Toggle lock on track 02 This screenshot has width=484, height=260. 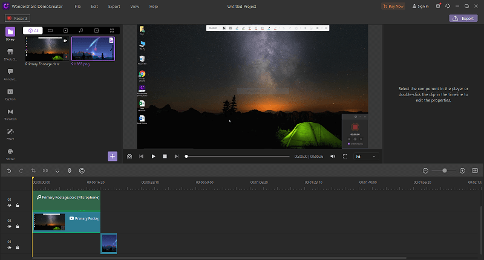point(18,226)
